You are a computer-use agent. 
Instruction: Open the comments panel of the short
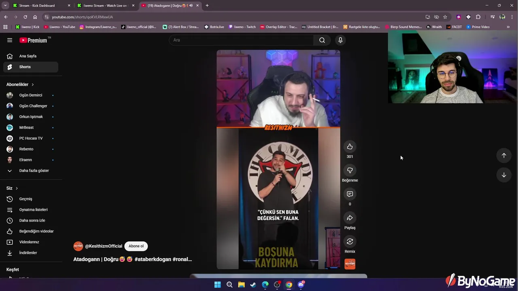[x=350, y=194]
